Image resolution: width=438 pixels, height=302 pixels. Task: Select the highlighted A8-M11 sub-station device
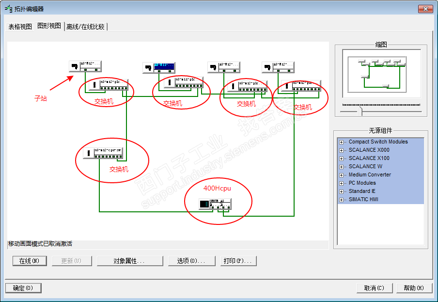tap(159, 67)
